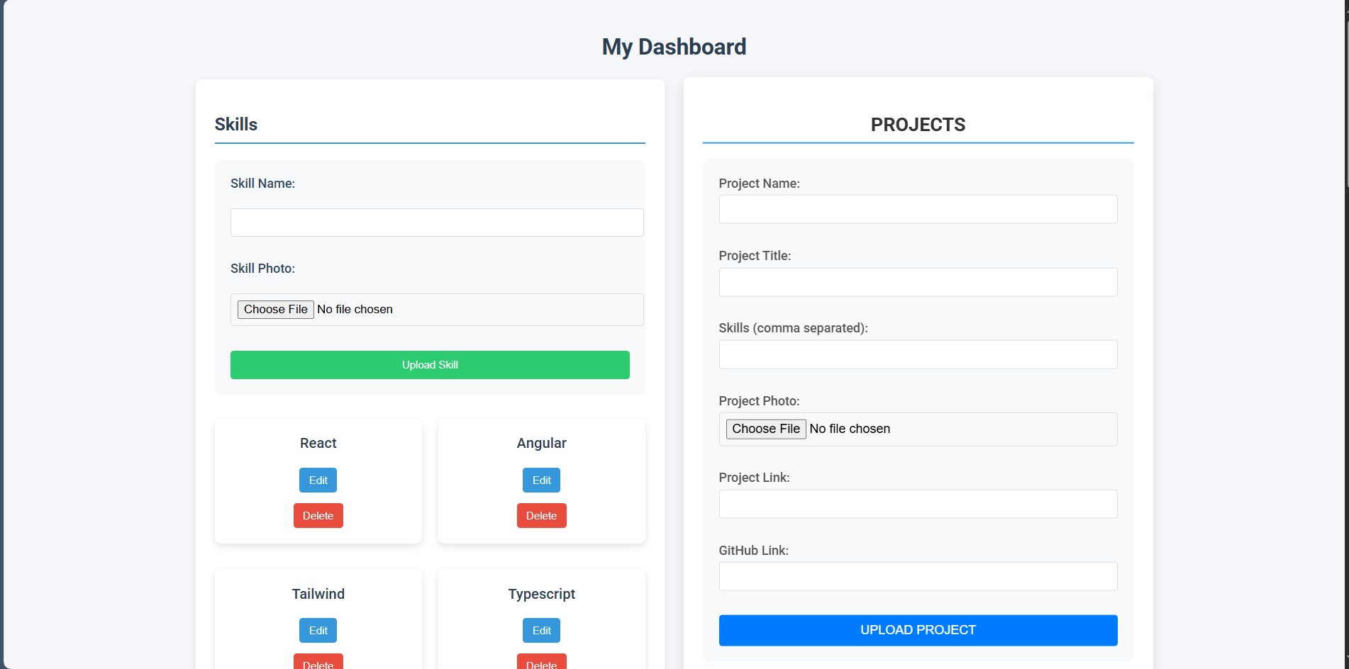Image resolution: width=1349 pixels, height=669 pixels.
Task: Click the Project Name input field
Action: point(918,209)
